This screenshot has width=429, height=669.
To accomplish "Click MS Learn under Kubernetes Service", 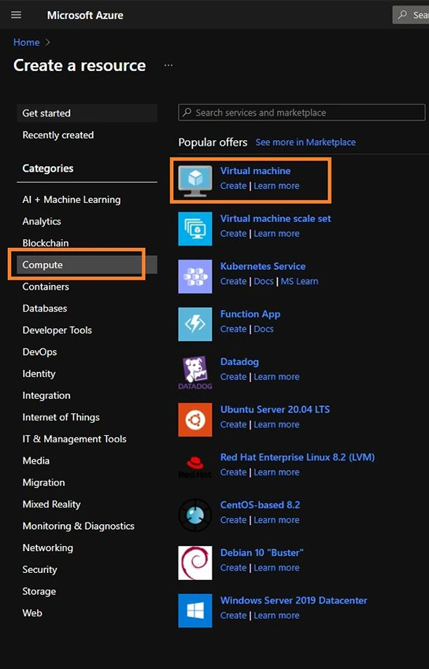I will 299,281.
